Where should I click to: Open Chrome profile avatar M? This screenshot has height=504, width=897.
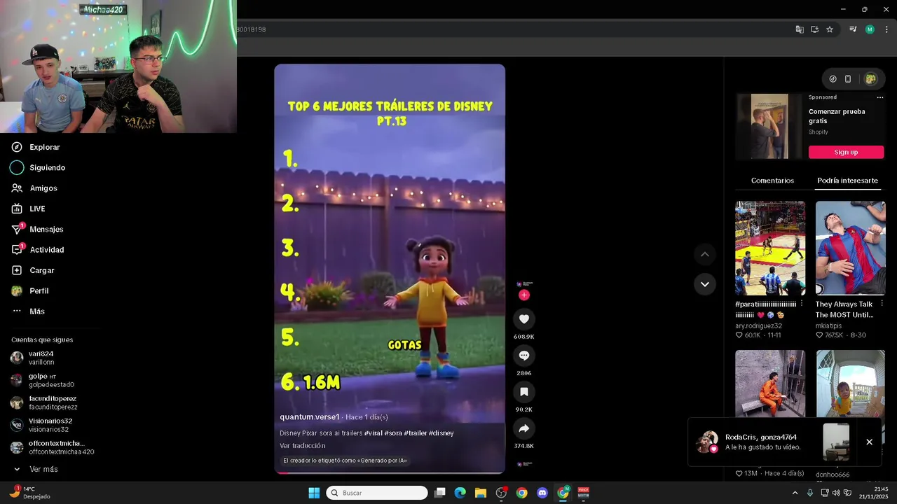[x=870, y=29]
